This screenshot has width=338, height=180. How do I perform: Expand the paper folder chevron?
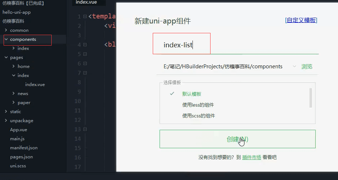(14, 103)
